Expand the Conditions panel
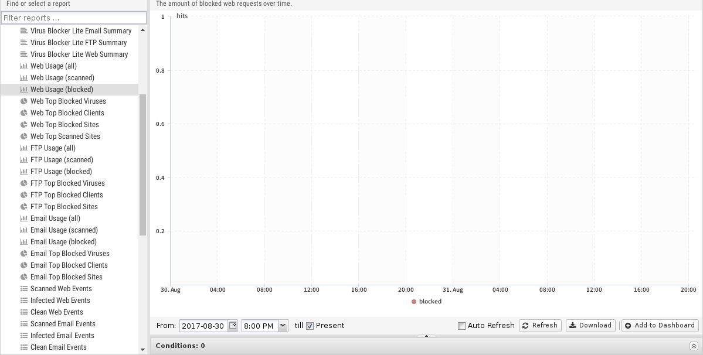The height and width of the screenshot is (355, 703). point(693,346)
